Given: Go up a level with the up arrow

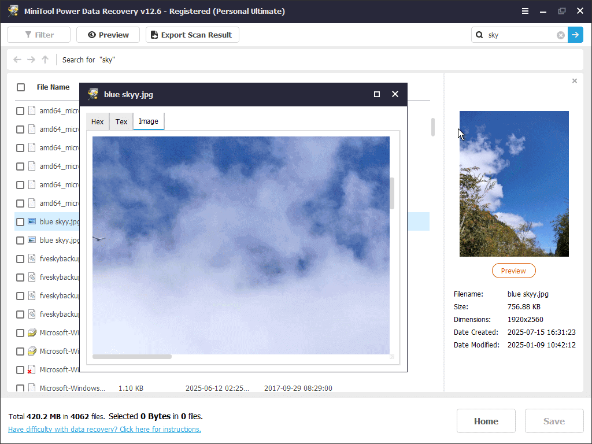Looking at the screenshot, I should pyautogui.click(x=45, y=60).
